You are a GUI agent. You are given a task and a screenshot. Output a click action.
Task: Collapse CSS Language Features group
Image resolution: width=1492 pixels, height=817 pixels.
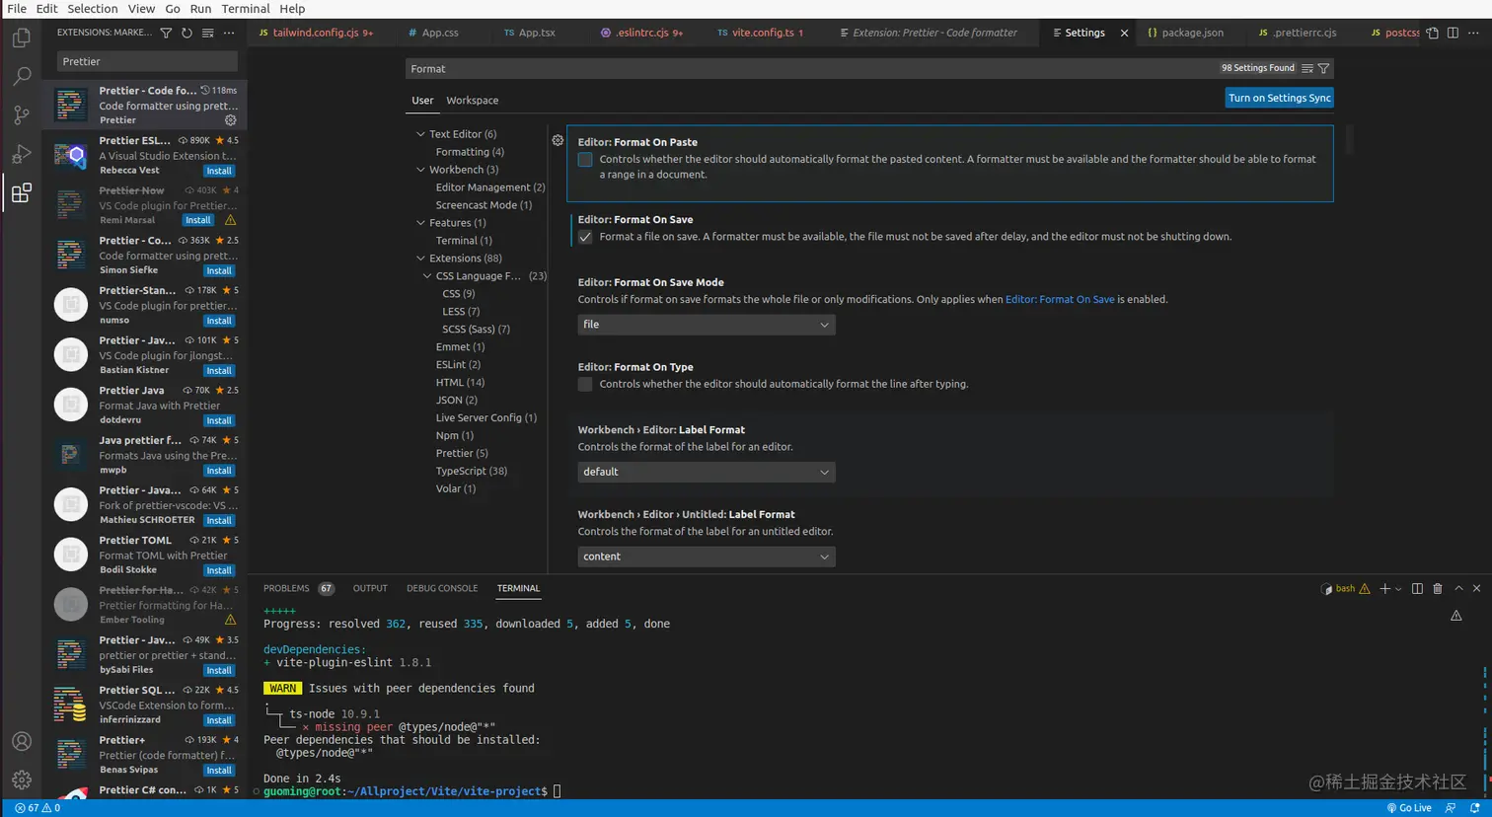click(427, 276)
